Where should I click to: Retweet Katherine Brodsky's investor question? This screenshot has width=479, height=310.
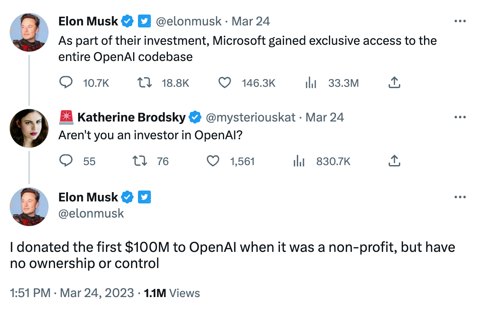140,161
